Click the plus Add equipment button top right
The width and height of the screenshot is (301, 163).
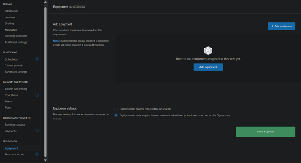pyautogui.click(x=281, y=26)
